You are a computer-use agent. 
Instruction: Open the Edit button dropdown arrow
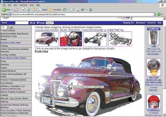click(x=86, y=10)
